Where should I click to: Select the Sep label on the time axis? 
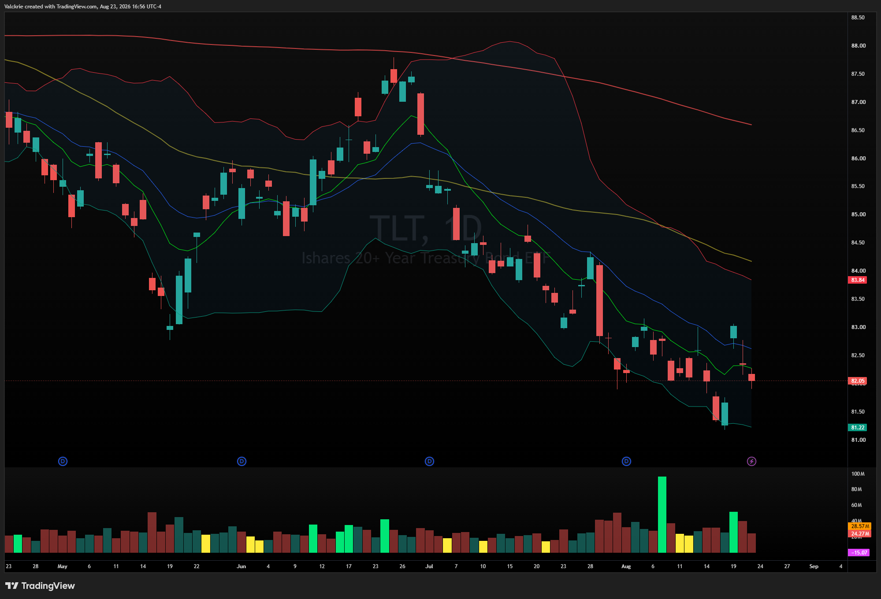click(x=814, y=566)
